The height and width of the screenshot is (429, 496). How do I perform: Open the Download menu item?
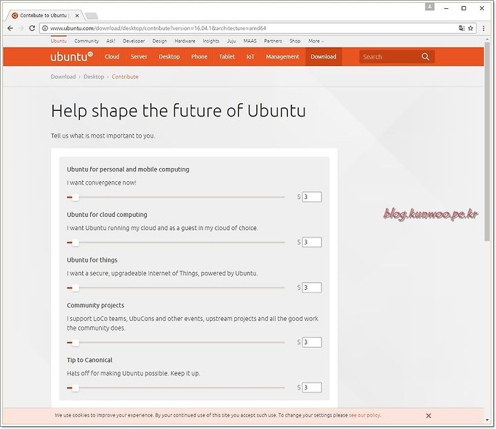[323, 56]
